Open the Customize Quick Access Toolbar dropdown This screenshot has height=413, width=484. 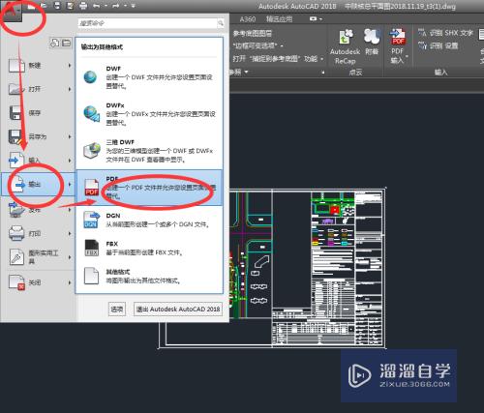coord(133,6)
